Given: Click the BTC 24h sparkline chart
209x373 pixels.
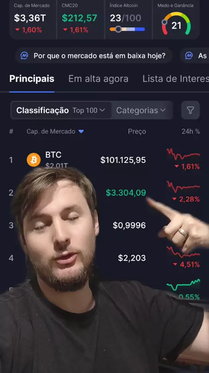Looking at the screenshot, I should [x=183, y=154].
